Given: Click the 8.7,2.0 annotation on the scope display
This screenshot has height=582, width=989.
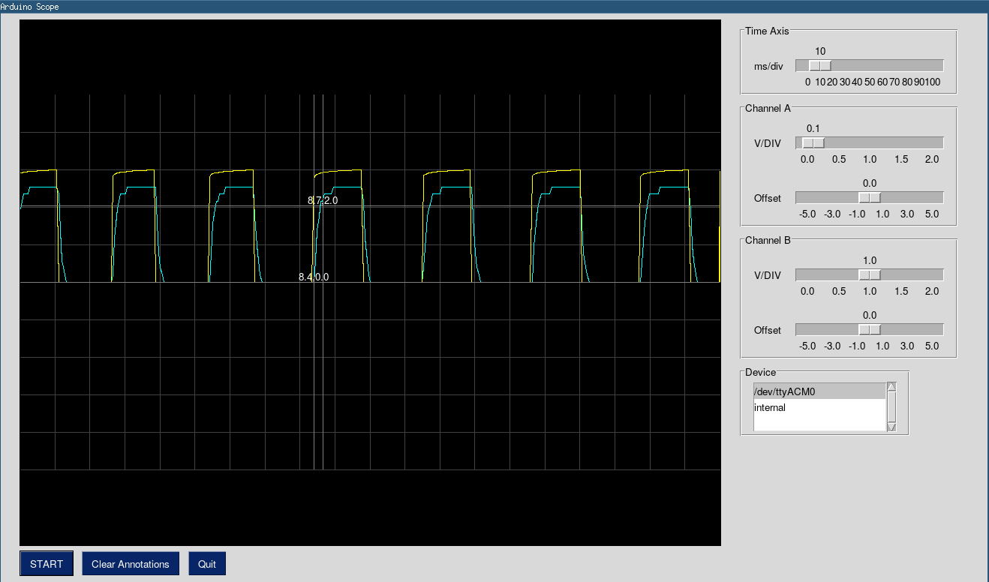Looking at the screenshot, I should coord(323,200).
